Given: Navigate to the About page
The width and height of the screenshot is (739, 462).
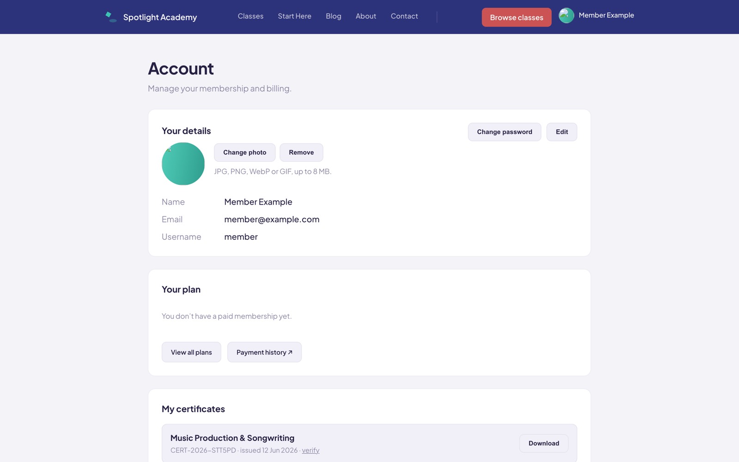Looking at the screenshot, I should (366, 16).
